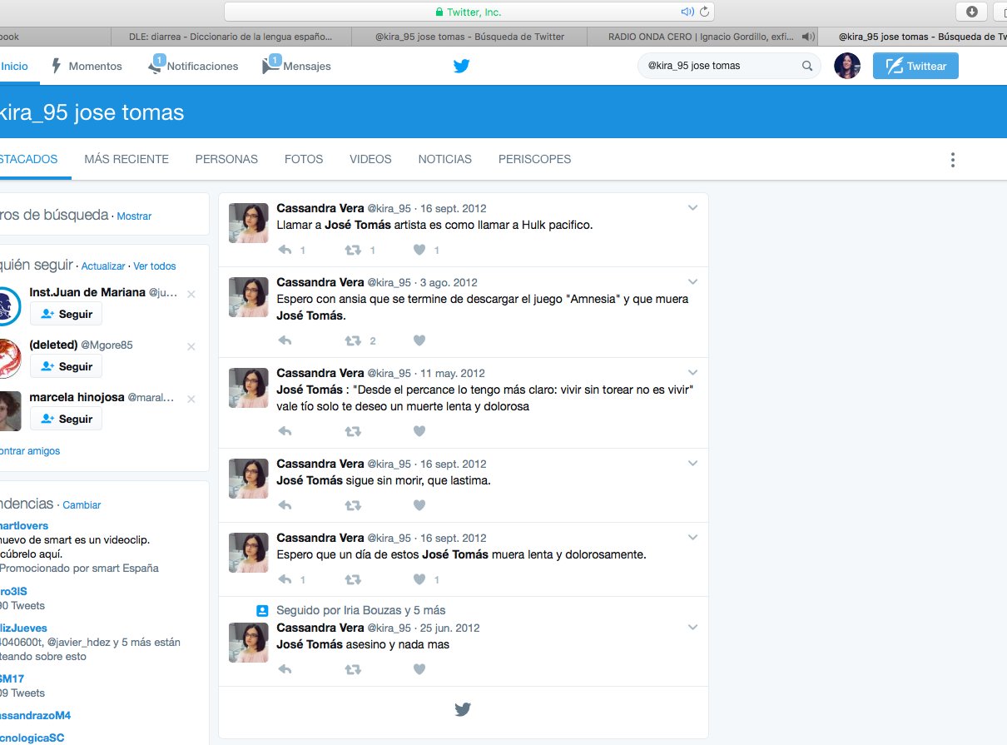Dismiss the Inst.Juan de Mariana suggestion
Viewport: 1007px width, 745px height.
pyautogui.click(x=191, y=294)
